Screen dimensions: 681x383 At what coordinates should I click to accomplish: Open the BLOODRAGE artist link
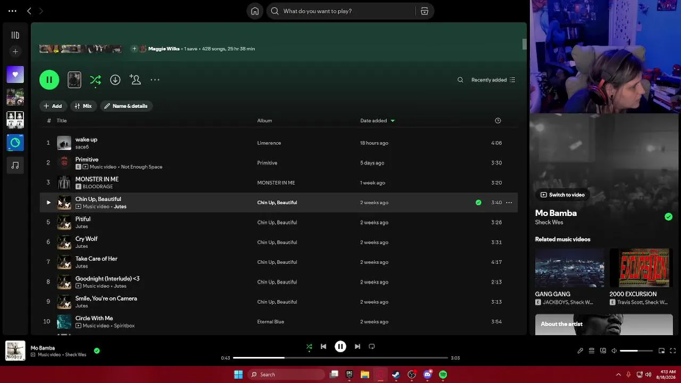pos(98,187)
